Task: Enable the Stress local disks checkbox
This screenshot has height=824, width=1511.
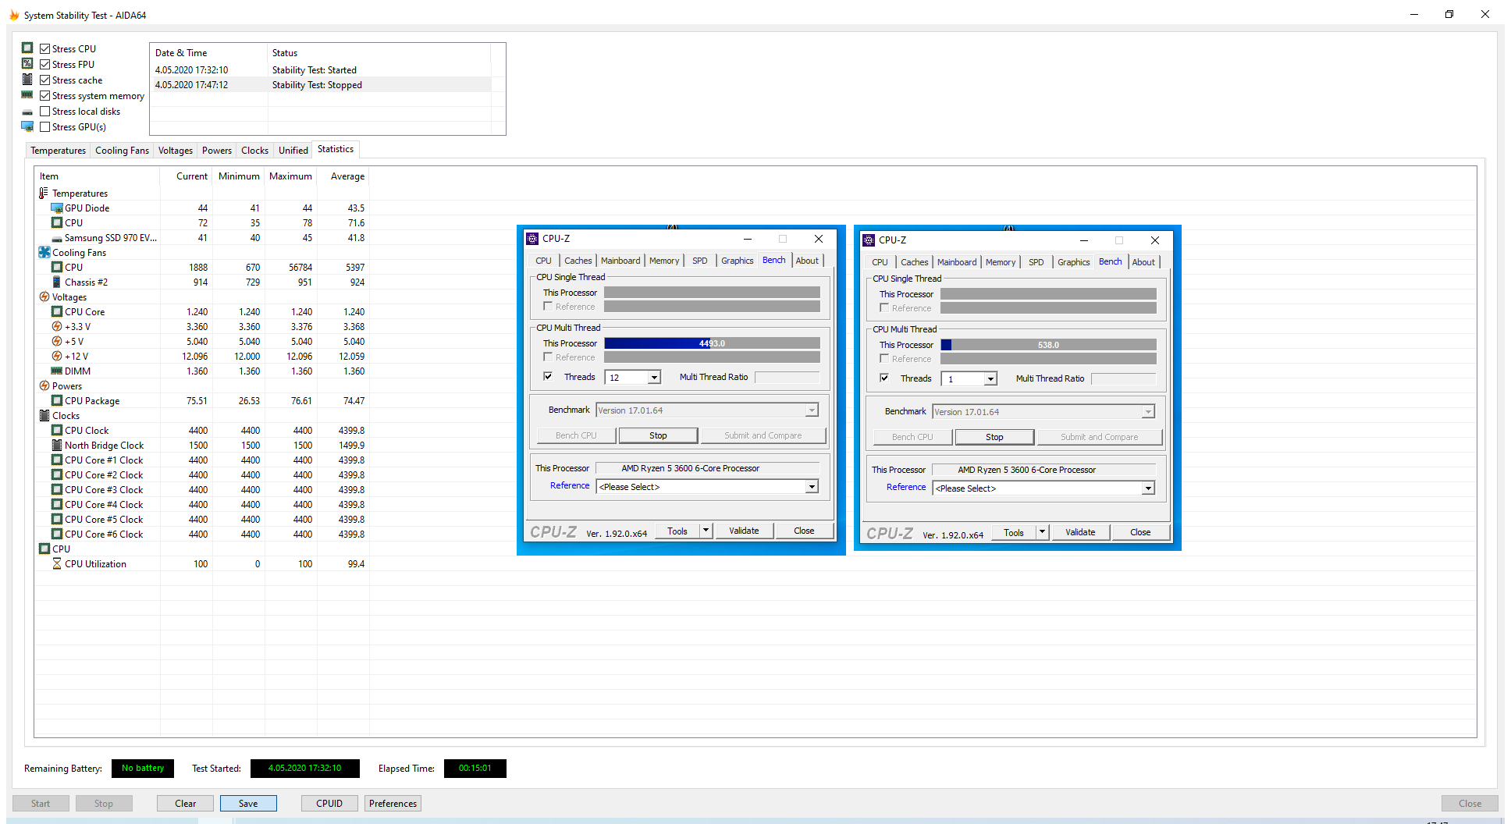Action: pos(44,111)
